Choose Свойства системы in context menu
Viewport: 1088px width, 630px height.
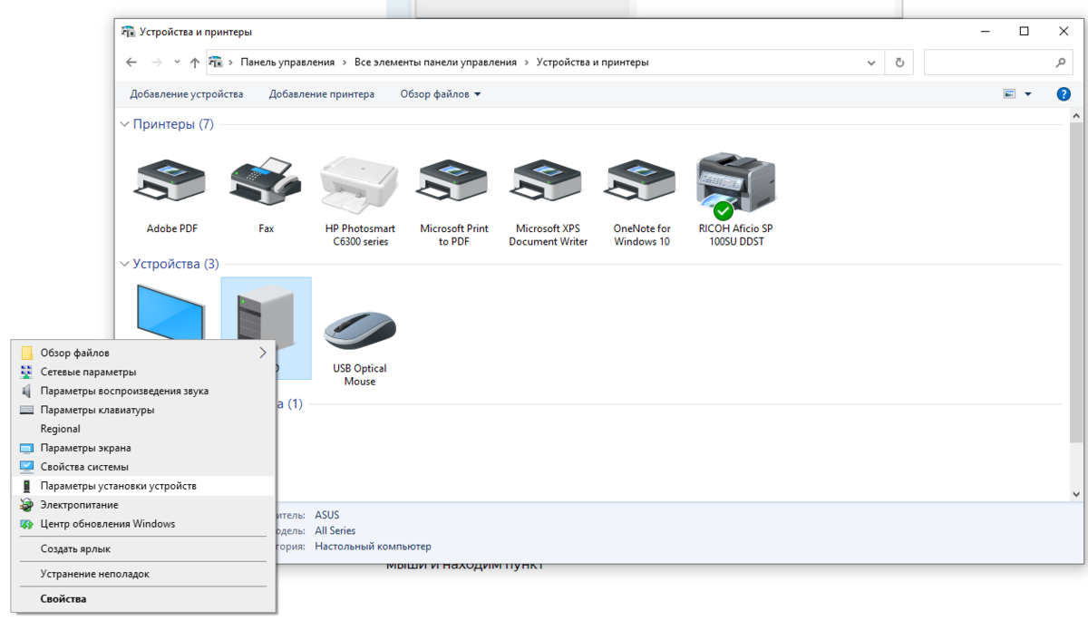tap(143, 467)
